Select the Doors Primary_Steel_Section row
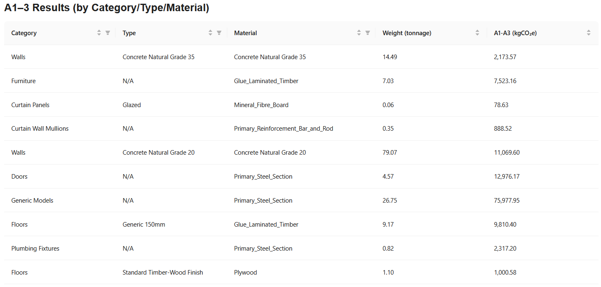The image size is (601, 287). 166,176
